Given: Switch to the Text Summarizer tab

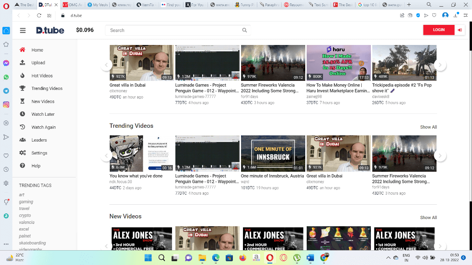Looking at the screenshot, I should pos(318,5).
